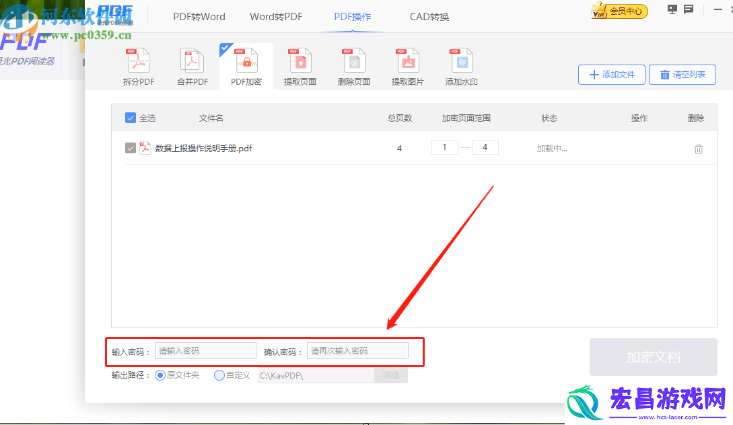
Task: Open the 提取图片 extract images tool
Action: pos(408,67)
